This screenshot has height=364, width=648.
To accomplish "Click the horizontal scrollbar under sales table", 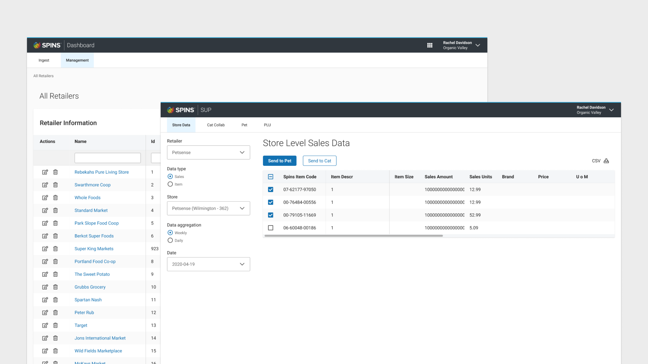I will pyautogui.click(x=353, y=236).
